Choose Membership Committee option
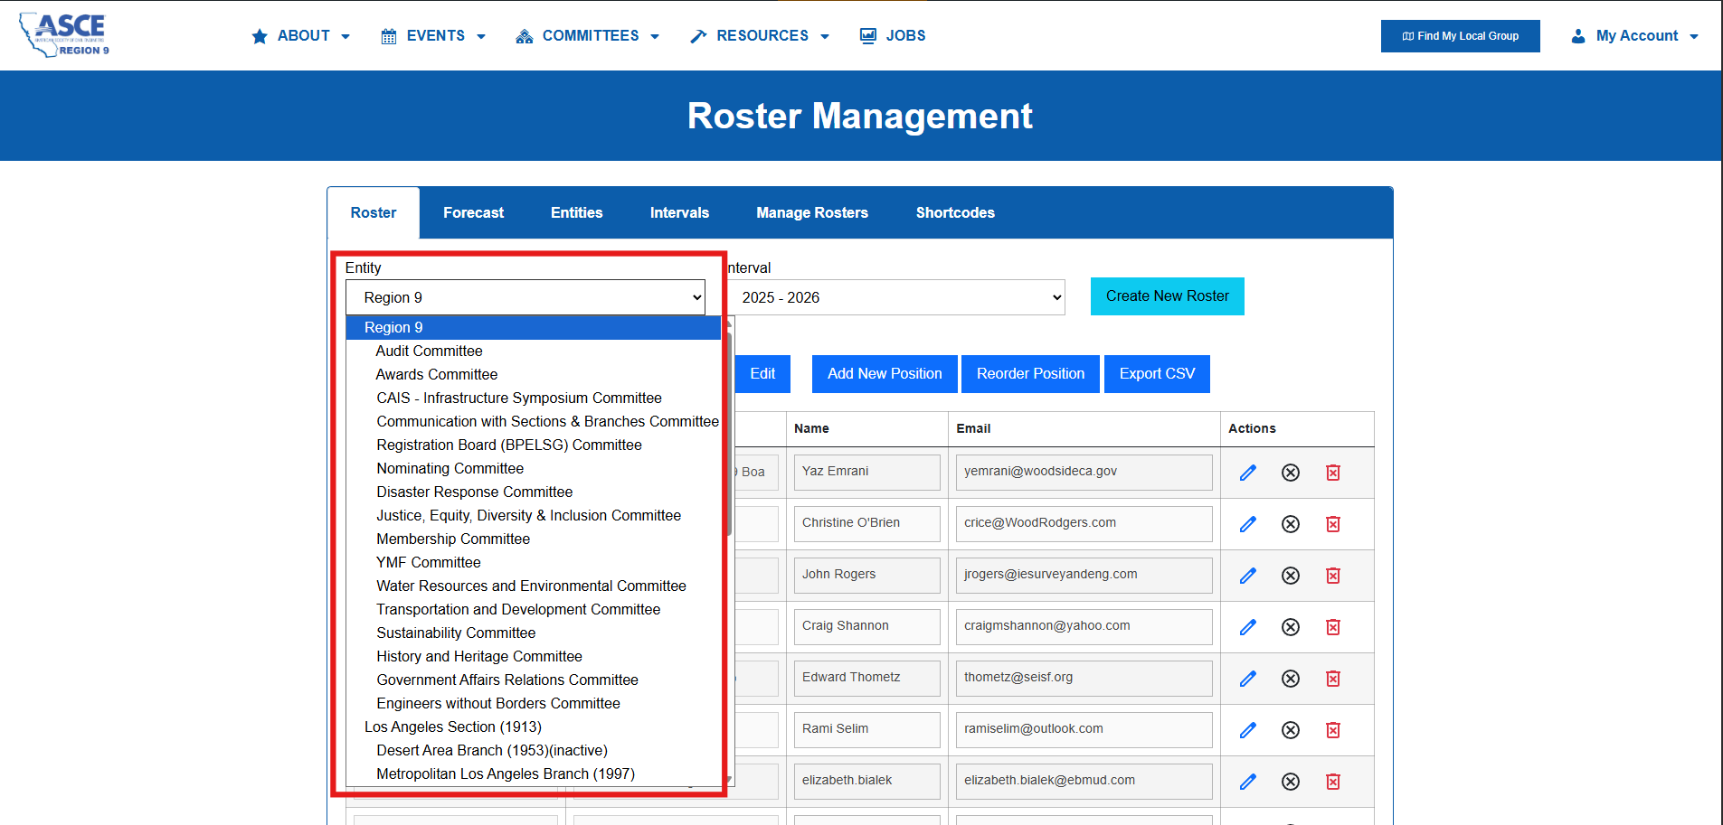This screenshot has height=825, width=1723. tap(534, 539)
